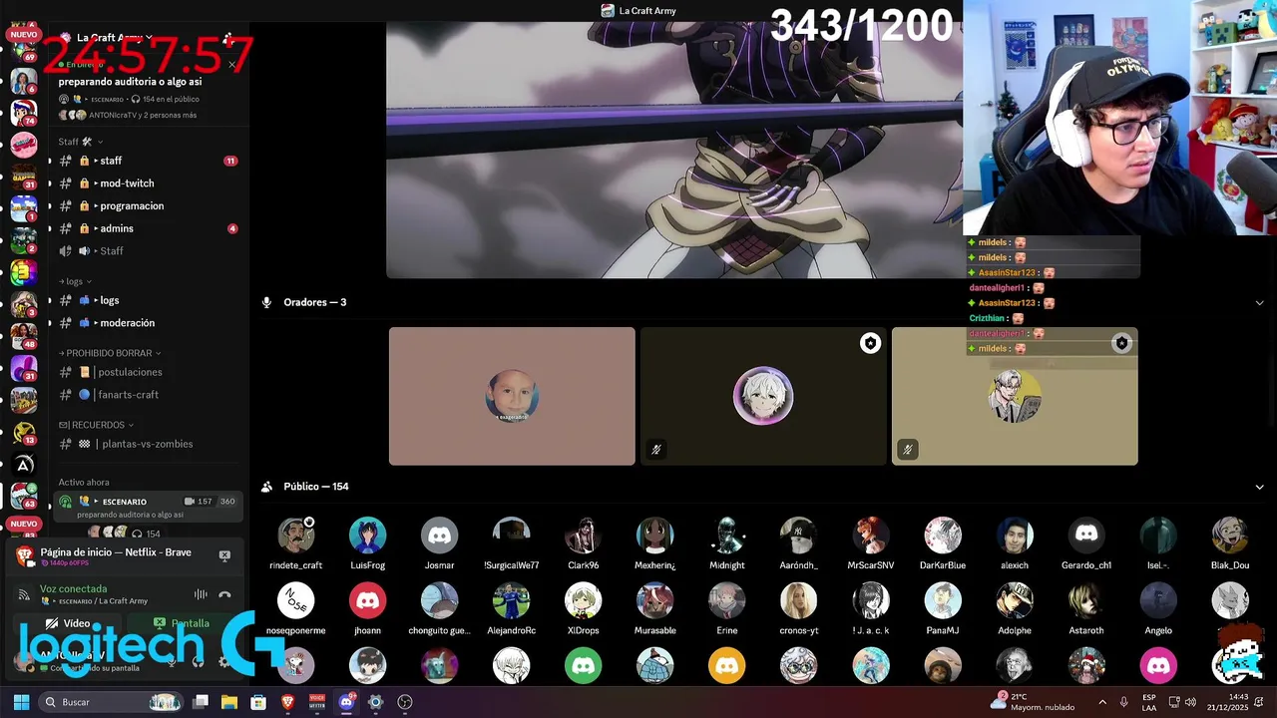
Task: Click moderator badge on the third speaker tile
Action: click(1121, 343)
